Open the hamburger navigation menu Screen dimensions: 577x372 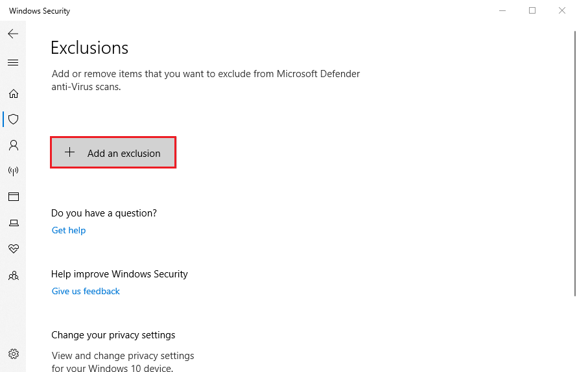13,63
